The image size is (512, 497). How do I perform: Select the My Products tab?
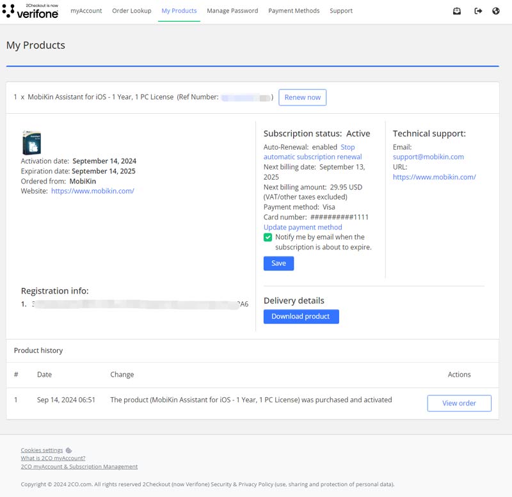pos(179,11)
